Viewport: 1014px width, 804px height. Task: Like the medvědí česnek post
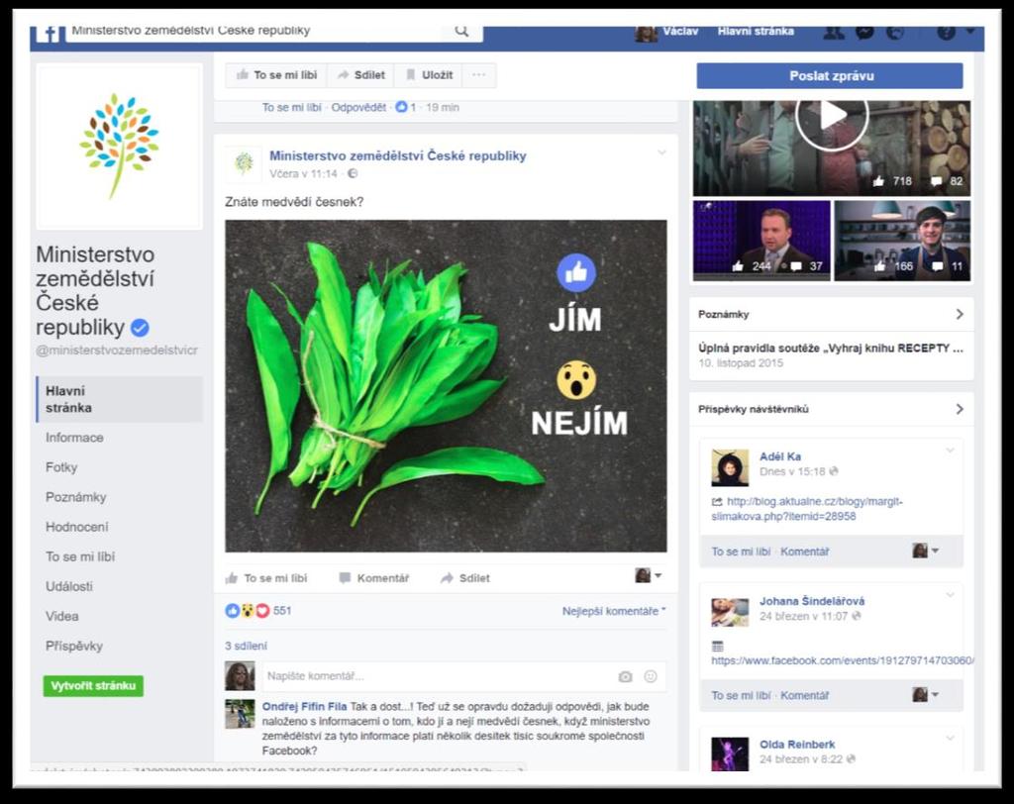click(266, 578)
